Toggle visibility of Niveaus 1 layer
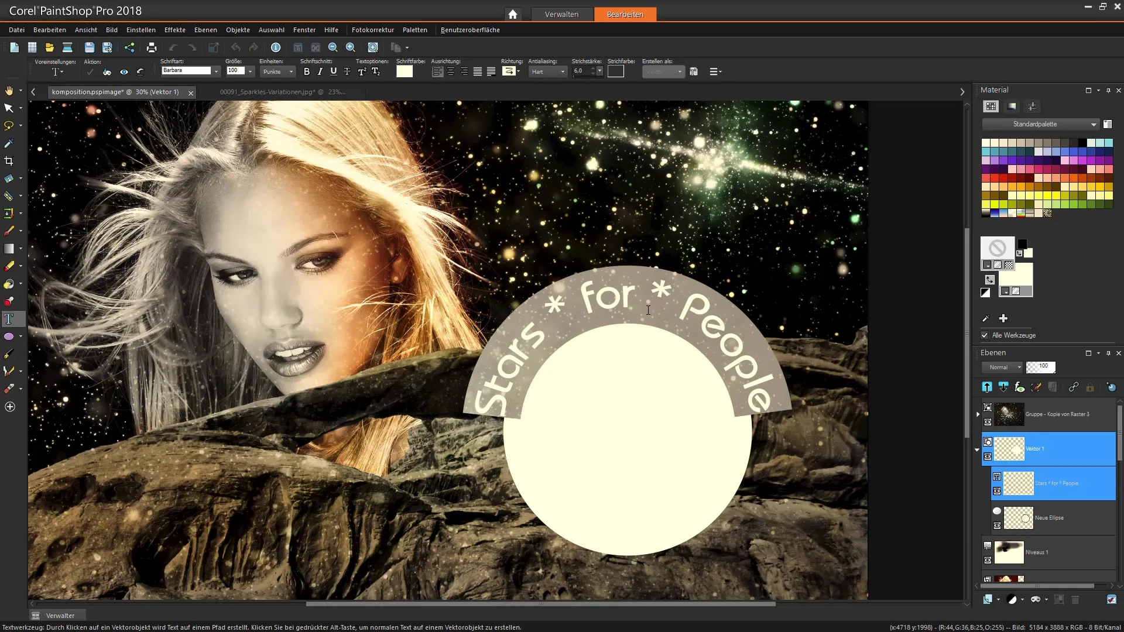1124x632 pixels. [988, 560]
